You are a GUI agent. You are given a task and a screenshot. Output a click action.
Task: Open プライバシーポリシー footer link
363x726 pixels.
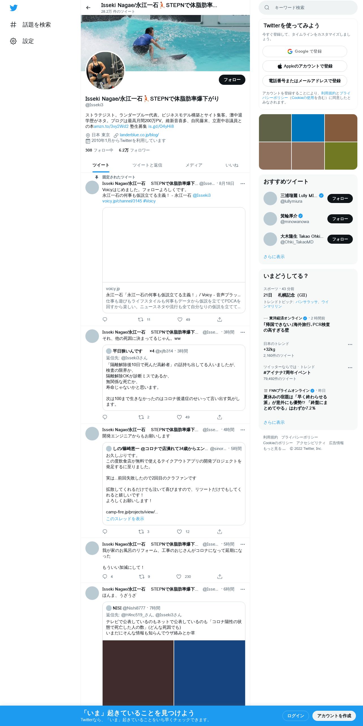coord(300,437)
